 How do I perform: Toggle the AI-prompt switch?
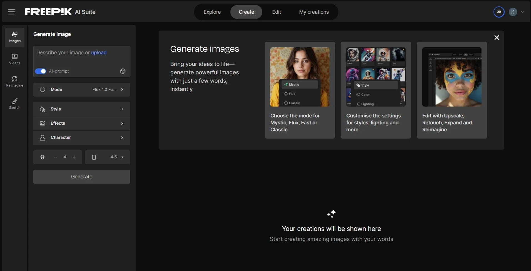41,71
